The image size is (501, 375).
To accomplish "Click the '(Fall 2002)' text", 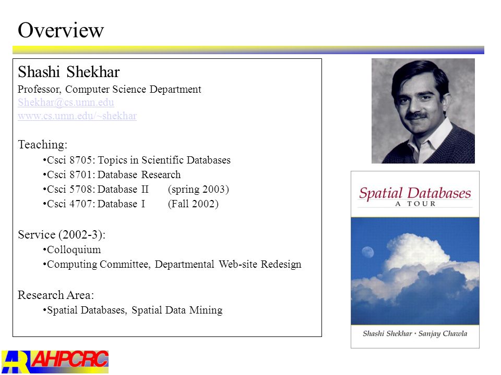I will [x=193, y=204].
